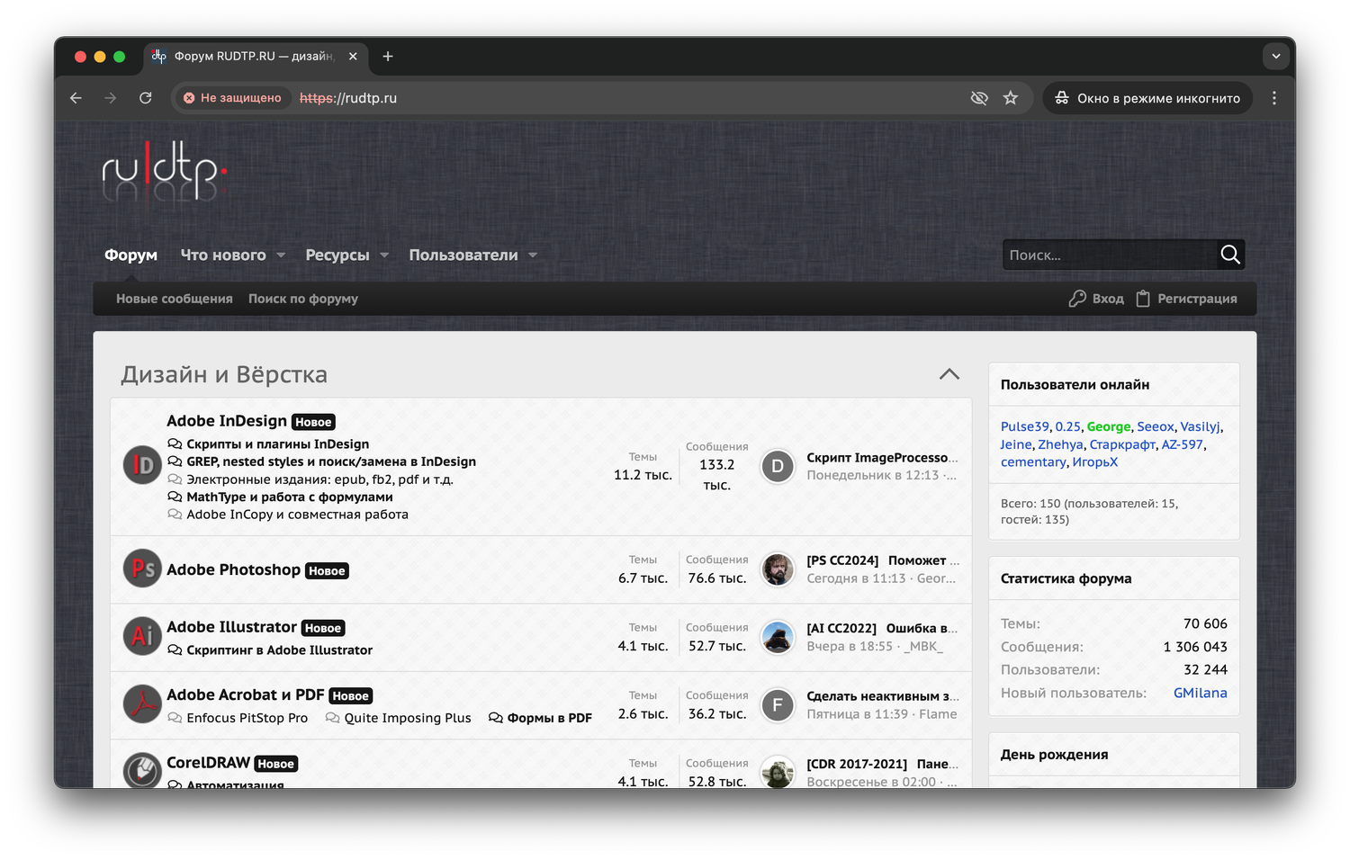1350x860 pixels.
Task: Close the RUDTP.RU forum tab
Action: 353,56
